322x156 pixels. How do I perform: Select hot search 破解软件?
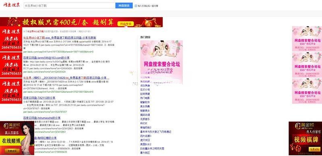tap(145, 102)
